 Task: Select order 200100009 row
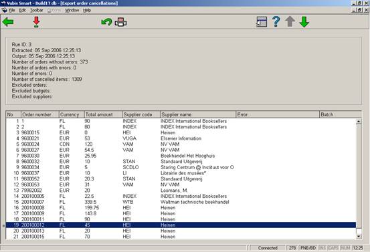tap(181, 214)
